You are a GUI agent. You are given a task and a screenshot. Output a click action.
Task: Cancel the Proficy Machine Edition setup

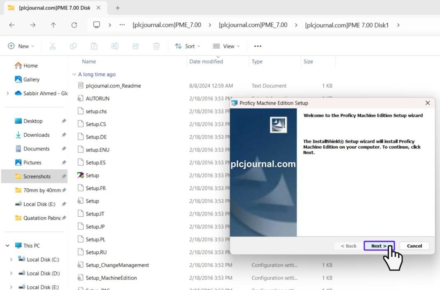pos(414,246)
